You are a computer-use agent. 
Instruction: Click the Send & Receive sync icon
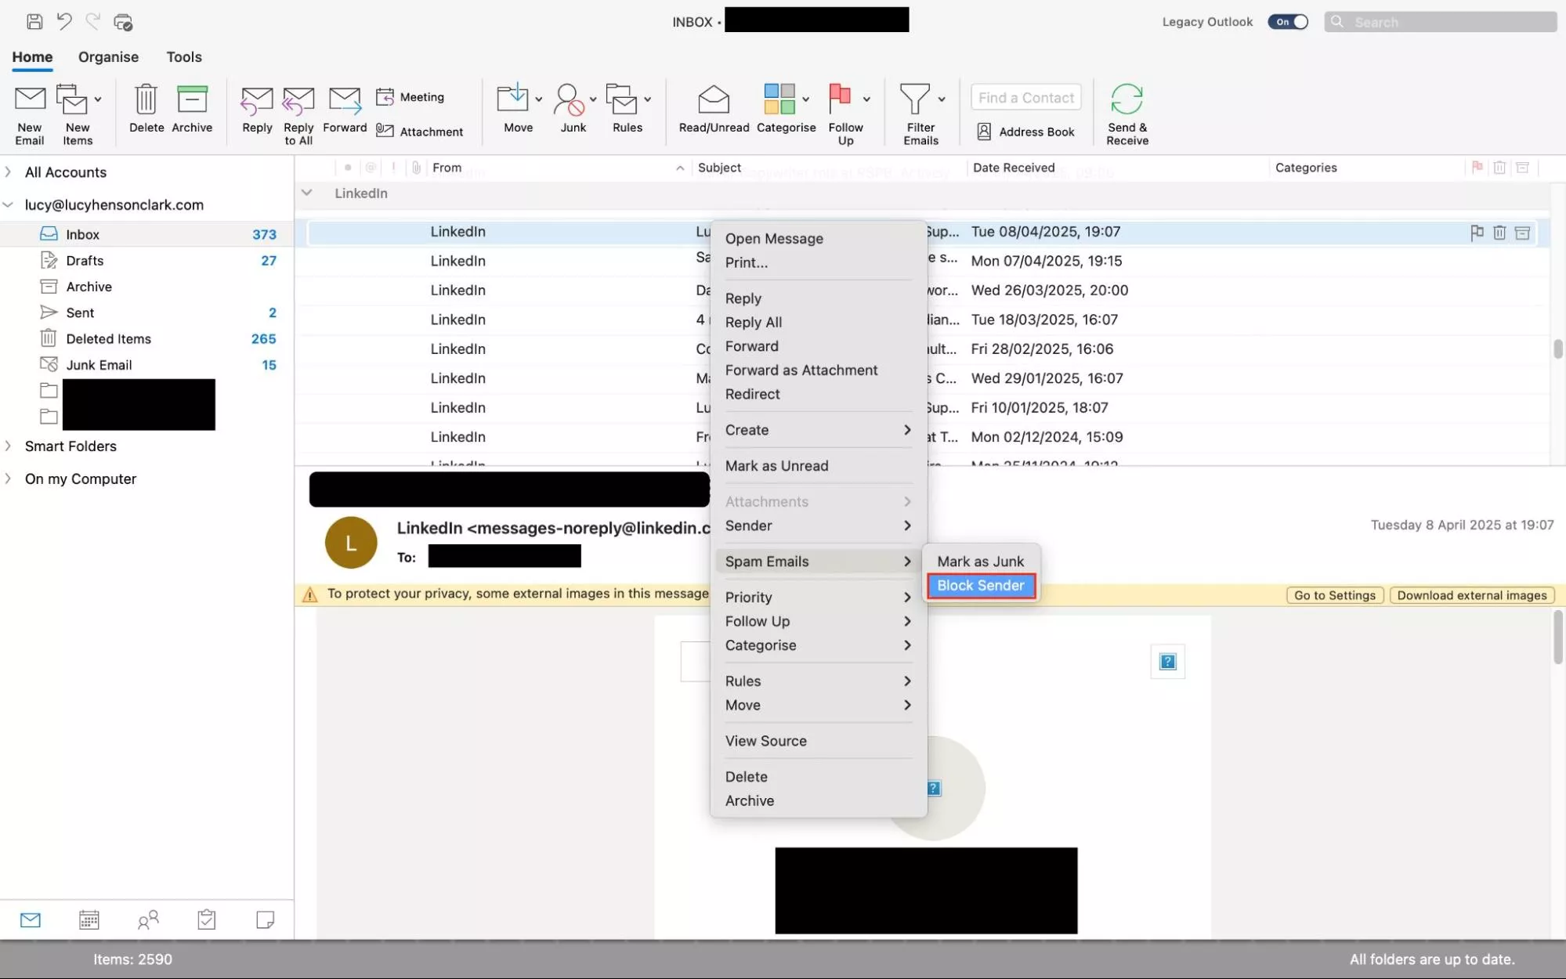click(1127, 99)
